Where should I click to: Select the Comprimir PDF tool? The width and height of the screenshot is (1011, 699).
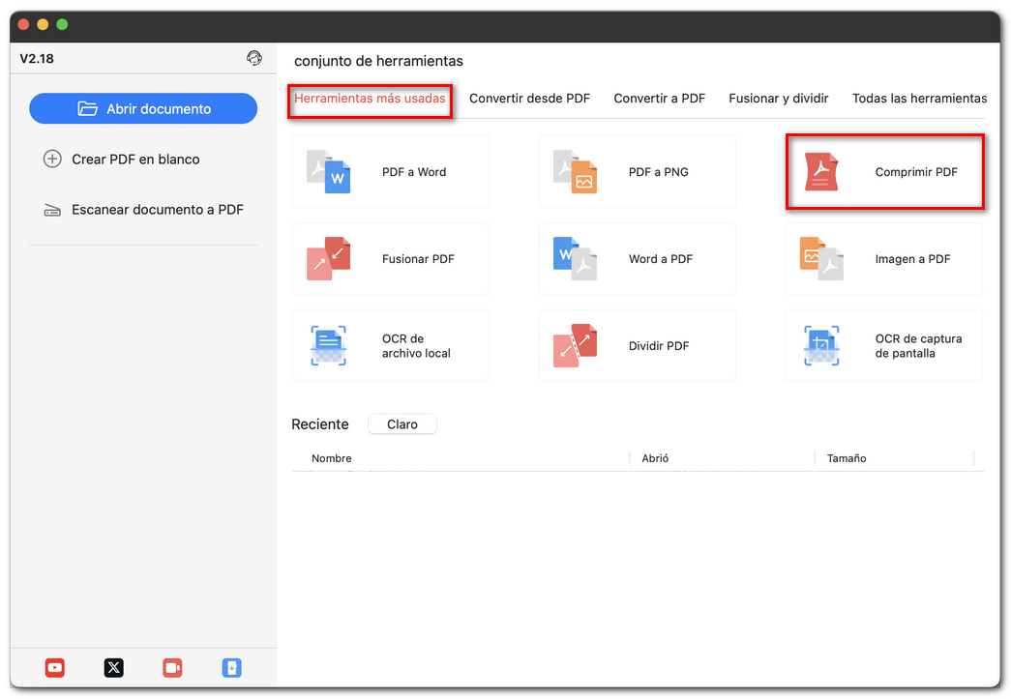tap(883, 171)
